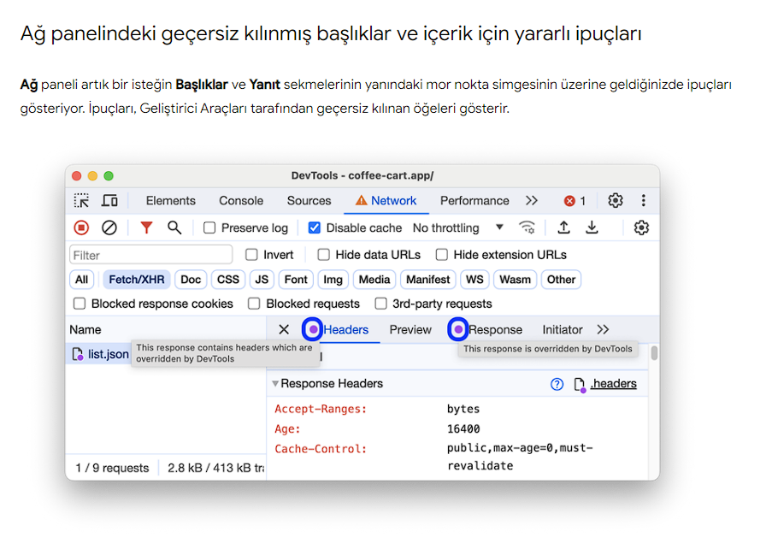Filter by Manifest requests
The height and width of the screenshot is (543, 772).
(x=427, y=280)
